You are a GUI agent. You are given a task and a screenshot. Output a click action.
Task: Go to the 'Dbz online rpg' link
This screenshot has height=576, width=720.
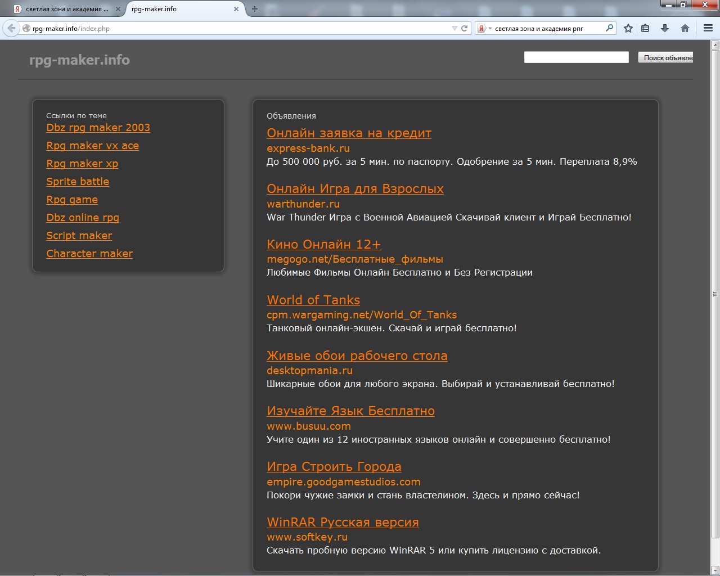pos(83,218)
